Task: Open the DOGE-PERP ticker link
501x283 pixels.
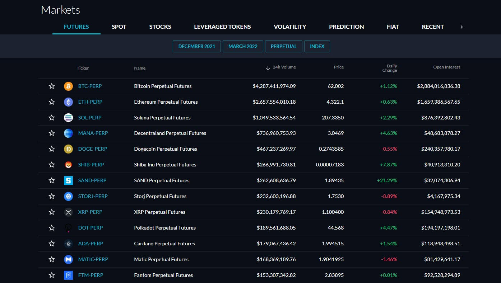Action: [93, 149]
